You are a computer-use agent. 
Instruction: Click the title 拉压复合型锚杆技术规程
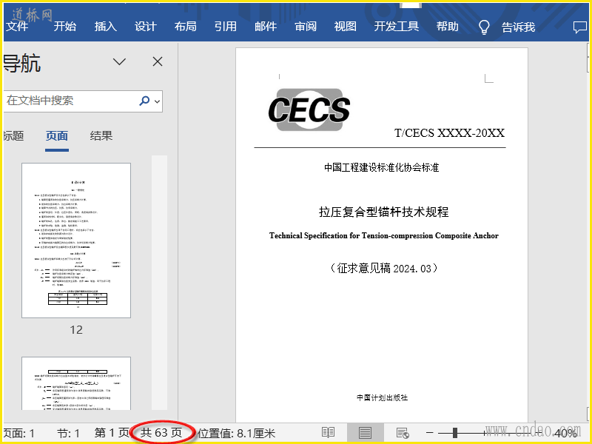click(383, 212)
